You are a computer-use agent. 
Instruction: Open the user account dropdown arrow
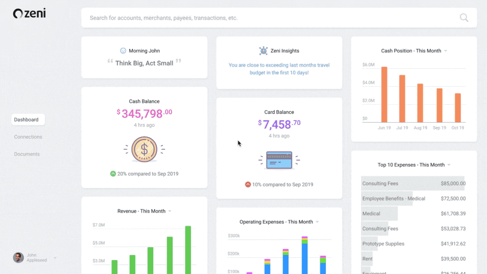pos(55,258)
